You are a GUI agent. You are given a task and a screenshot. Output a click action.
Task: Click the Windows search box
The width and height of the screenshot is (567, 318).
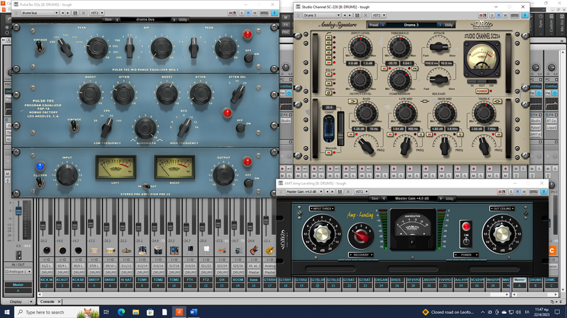tap(57, 312)
